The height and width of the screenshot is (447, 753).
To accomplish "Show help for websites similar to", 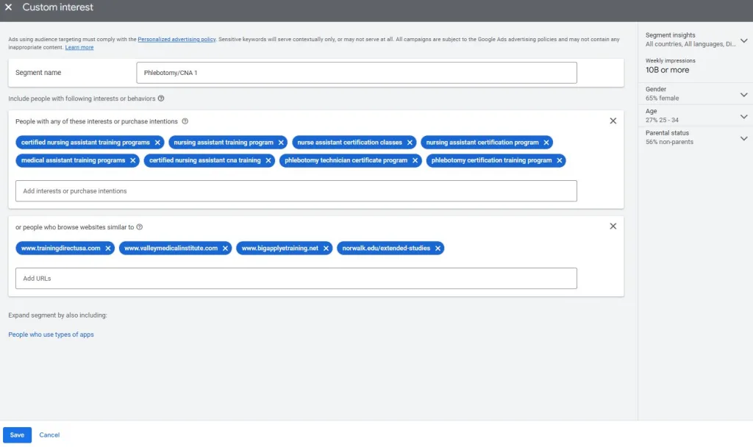I will tap(140, 227).
